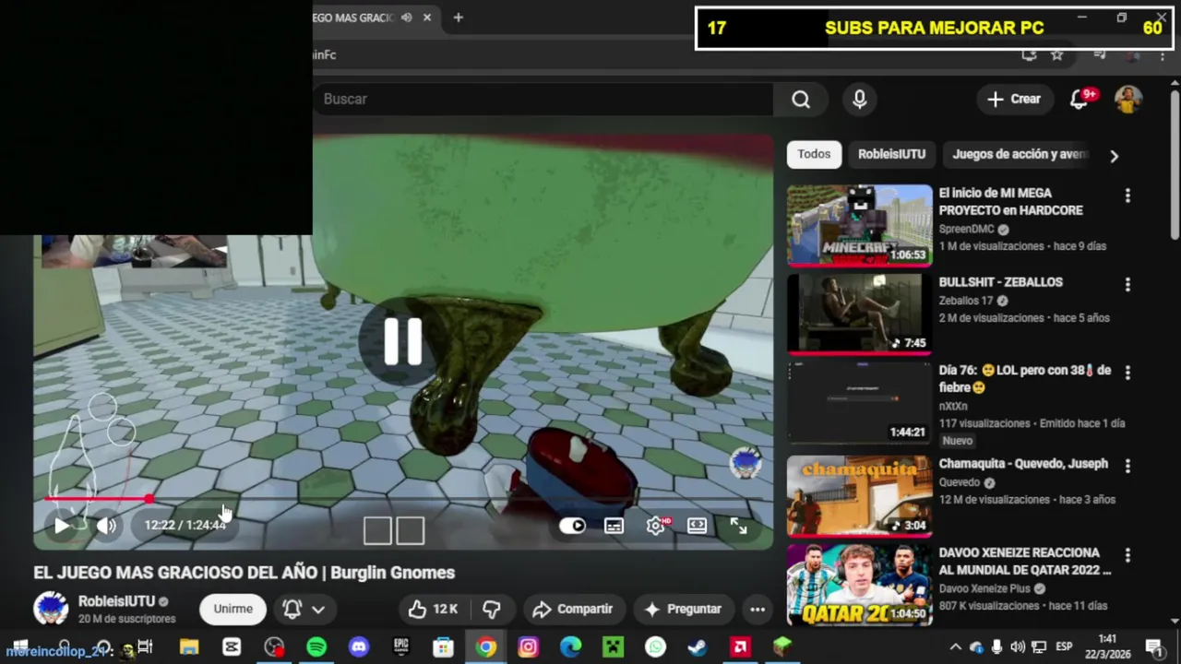Screen dimensions: 1181x664
Task: Open CapCut from the taskbar
Action: (232, 647)
